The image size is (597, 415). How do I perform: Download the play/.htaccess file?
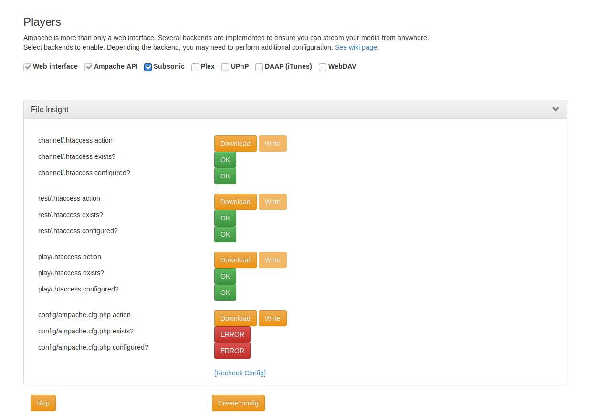[x=235, y=260]
